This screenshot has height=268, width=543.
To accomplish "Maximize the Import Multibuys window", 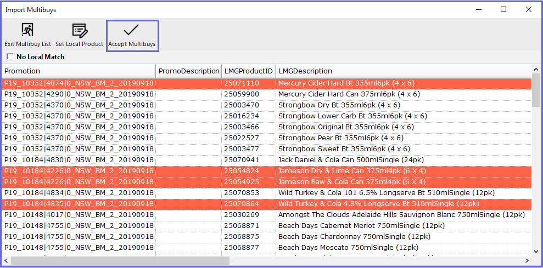I will tap(503, 10).
